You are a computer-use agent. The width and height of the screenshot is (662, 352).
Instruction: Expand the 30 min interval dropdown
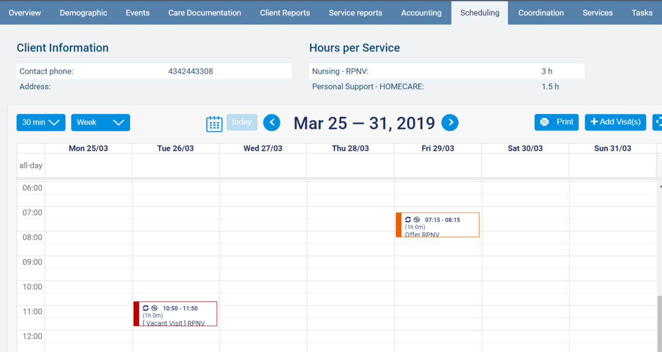click(x=41, y=123)
